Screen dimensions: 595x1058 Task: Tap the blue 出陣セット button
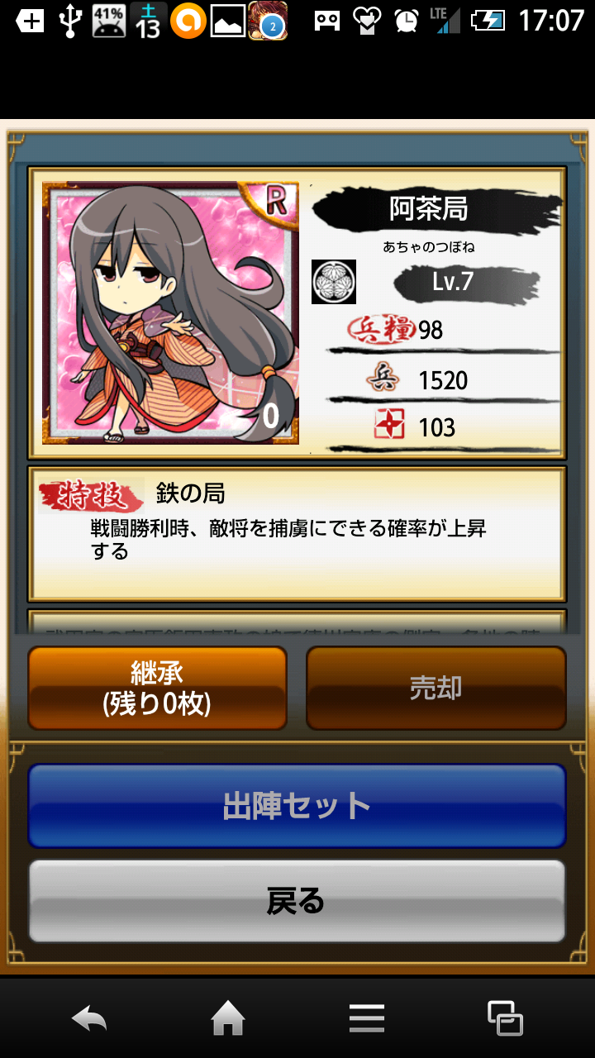(x=297, y=806)
